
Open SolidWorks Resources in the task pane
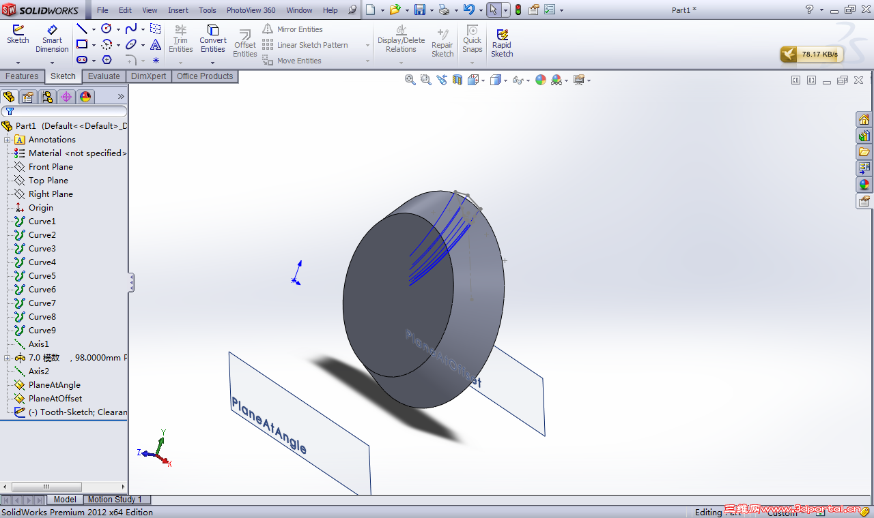pos(864,119)
